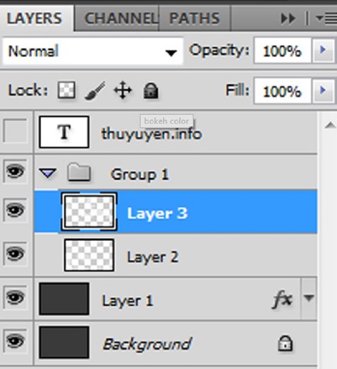Toggle visibility of the Background layer
The height and width of the screenshot is (369, 337).
[15, 341]
